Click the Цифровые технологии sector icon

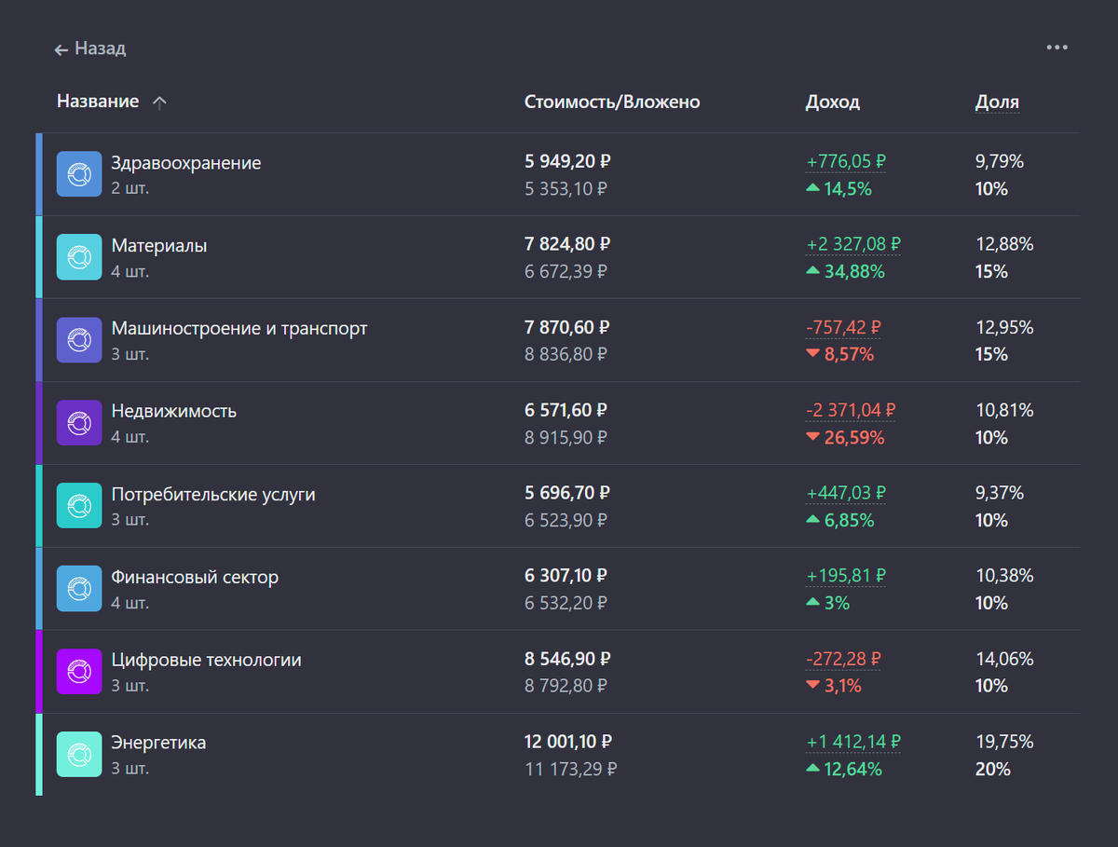coord(78,672)
